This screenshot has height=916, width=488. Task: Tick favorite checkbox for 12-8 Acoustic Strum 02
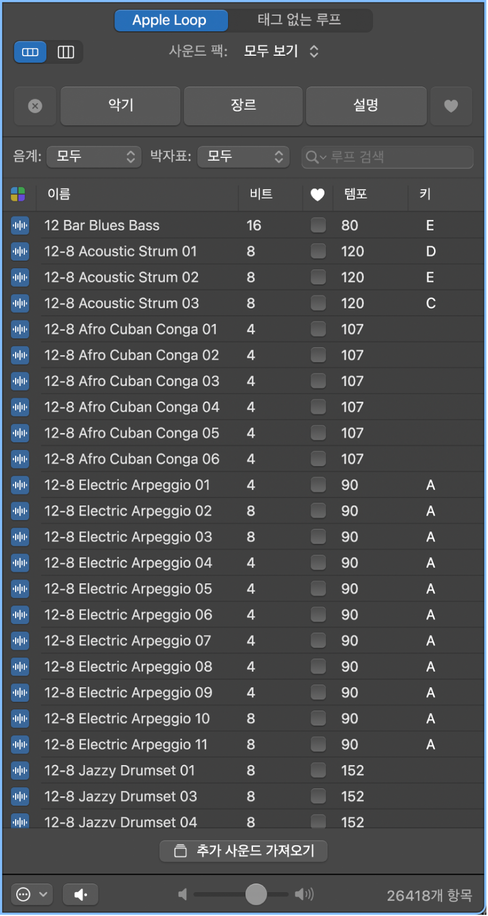point(318,277)
